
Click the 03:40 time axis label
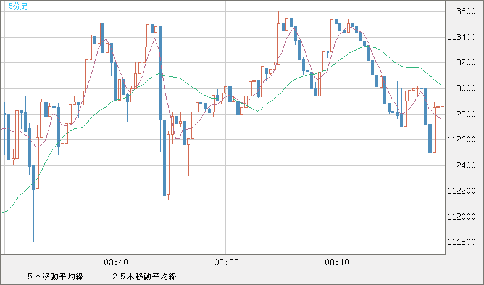click(116, 262)
